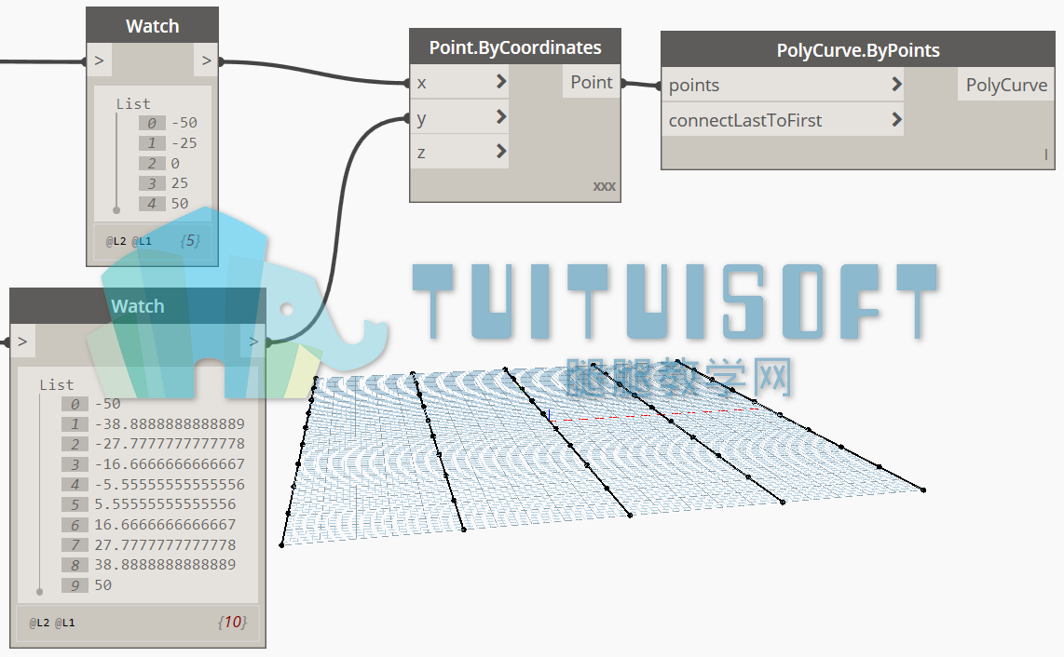Image resolution: width=1064 pixels, height=657 pixels.
Task: Click the connectLastToFirst input port label
Action: click(x=745, y=121)
